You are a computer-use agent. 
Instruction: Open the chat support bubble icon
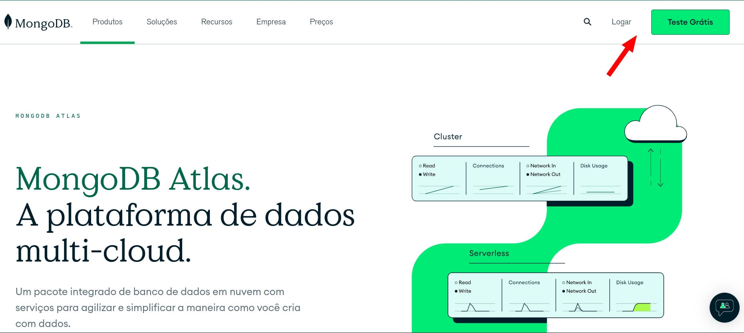tap(724, 307)
